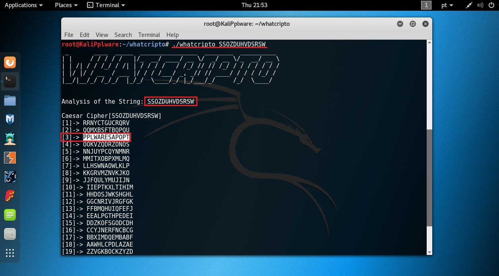Open the green notes app icon
This screenshot has width=499, height=276.
coord(10,215)
